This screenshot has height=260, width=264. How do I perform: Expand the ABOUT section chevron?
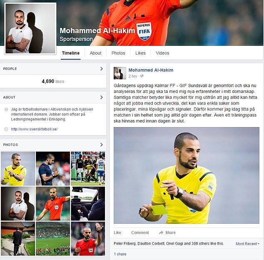[101, 97]
